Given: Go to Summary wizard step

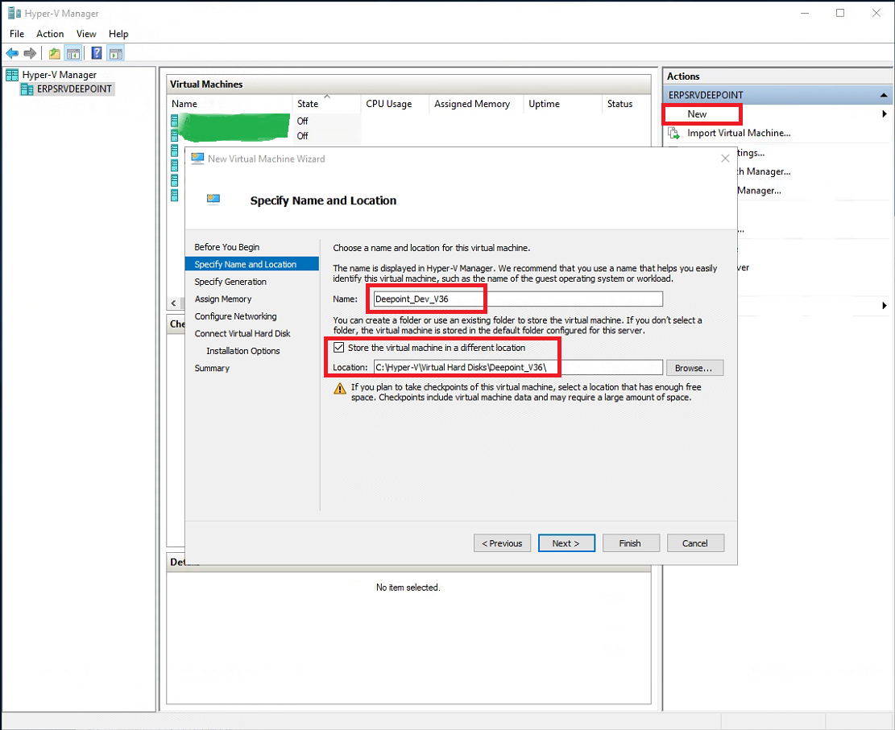Looking at the screenshot, I should [212, 368].
